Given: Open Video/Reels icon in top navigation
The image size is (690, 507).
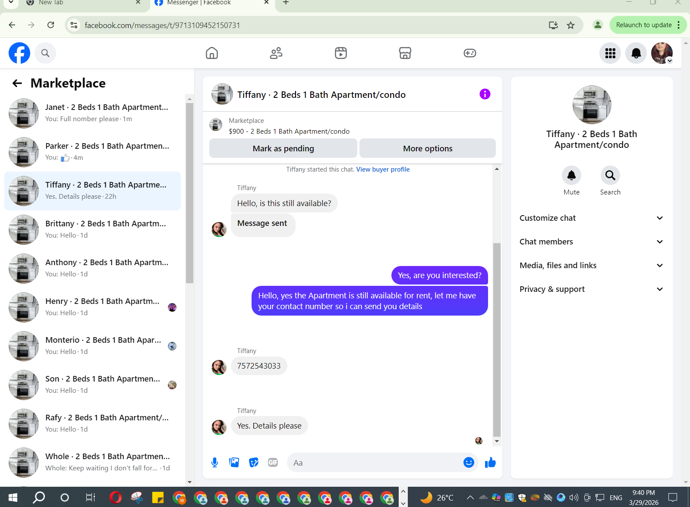Looking at the screenshot, I should tap(341, 53).
